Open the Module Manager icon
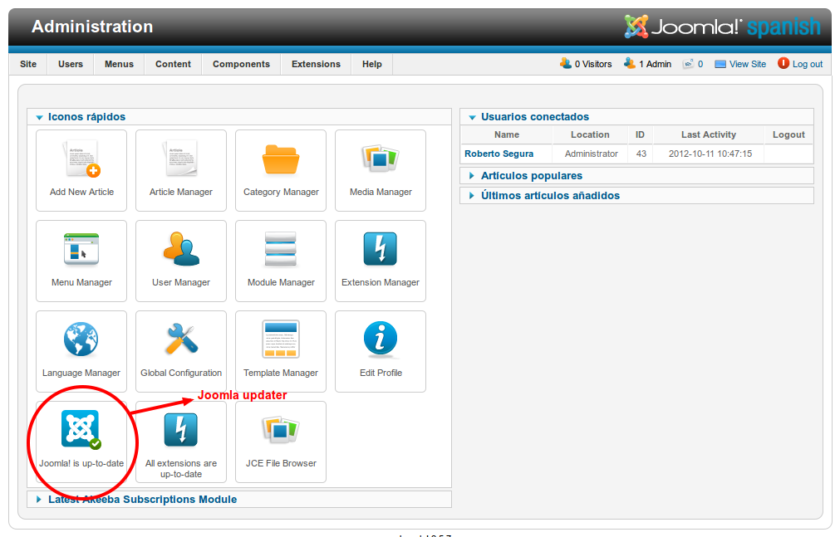 pyautogui.click(x=280, y=261)
